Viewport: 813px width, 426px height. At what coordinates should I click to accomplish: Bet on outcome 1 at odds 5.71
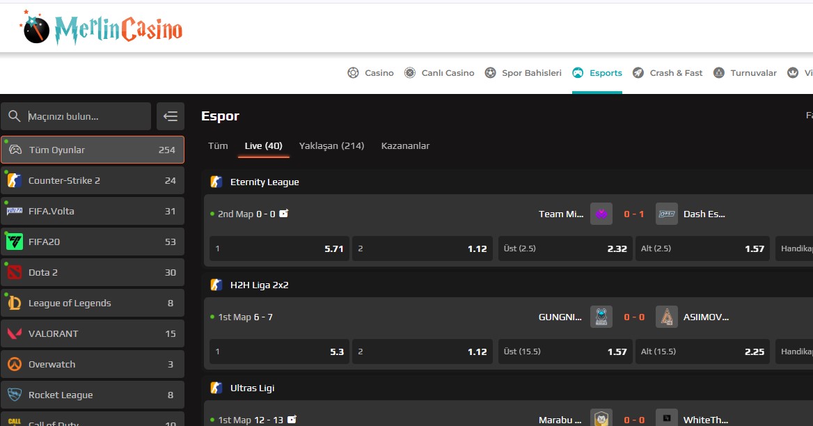click(279, 248)
